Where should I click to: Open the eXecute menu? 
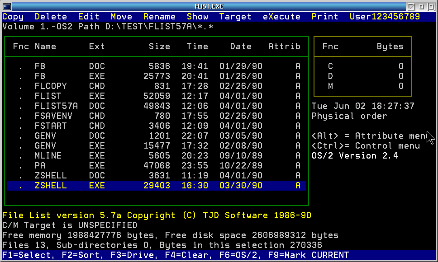(x=281, y=17)
